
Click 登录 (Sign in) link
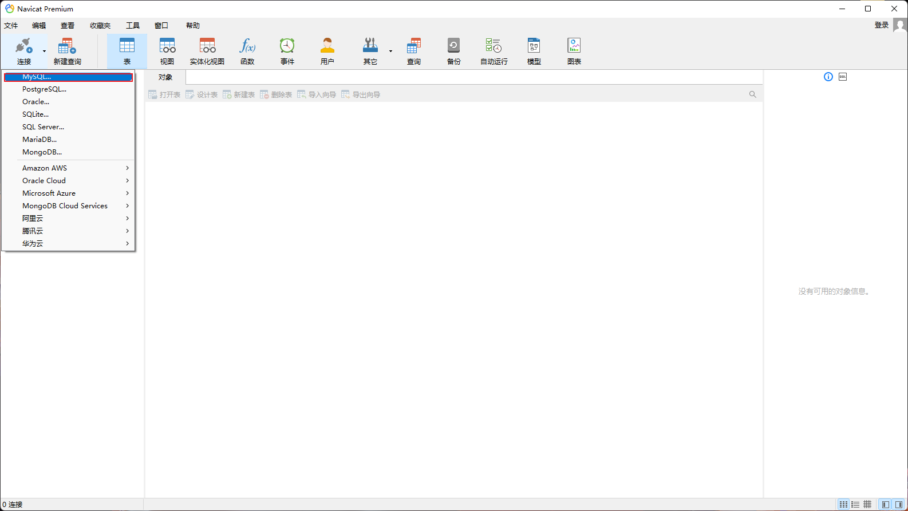pyautogui.click(x=882, y=25)
